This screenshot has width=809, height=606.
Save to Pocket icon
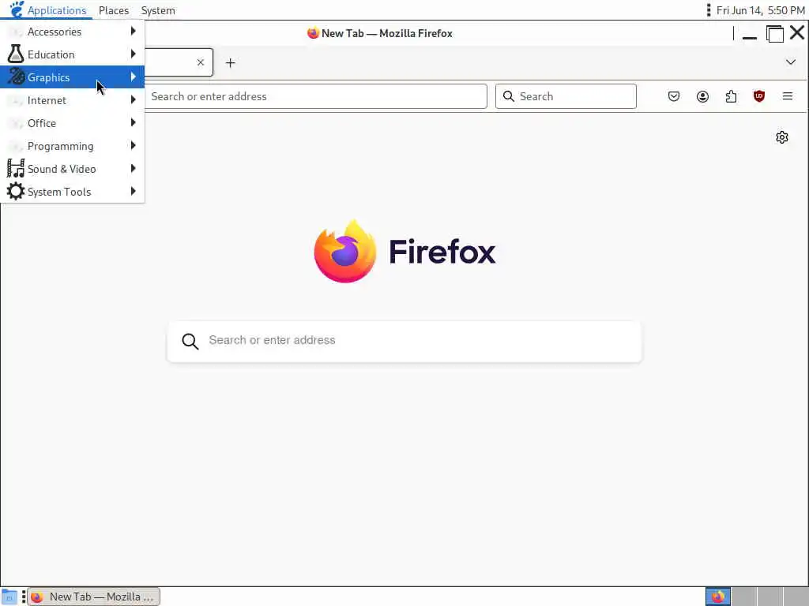tap(674, 96)
